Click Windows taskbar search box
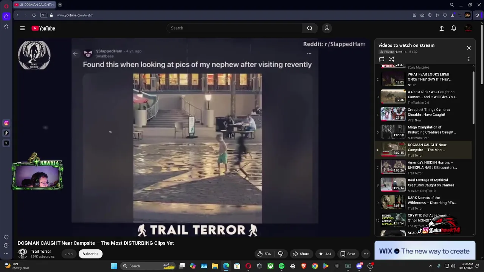Screen dimensions: 484x272 pyautogui.click(x=149, y=266)
